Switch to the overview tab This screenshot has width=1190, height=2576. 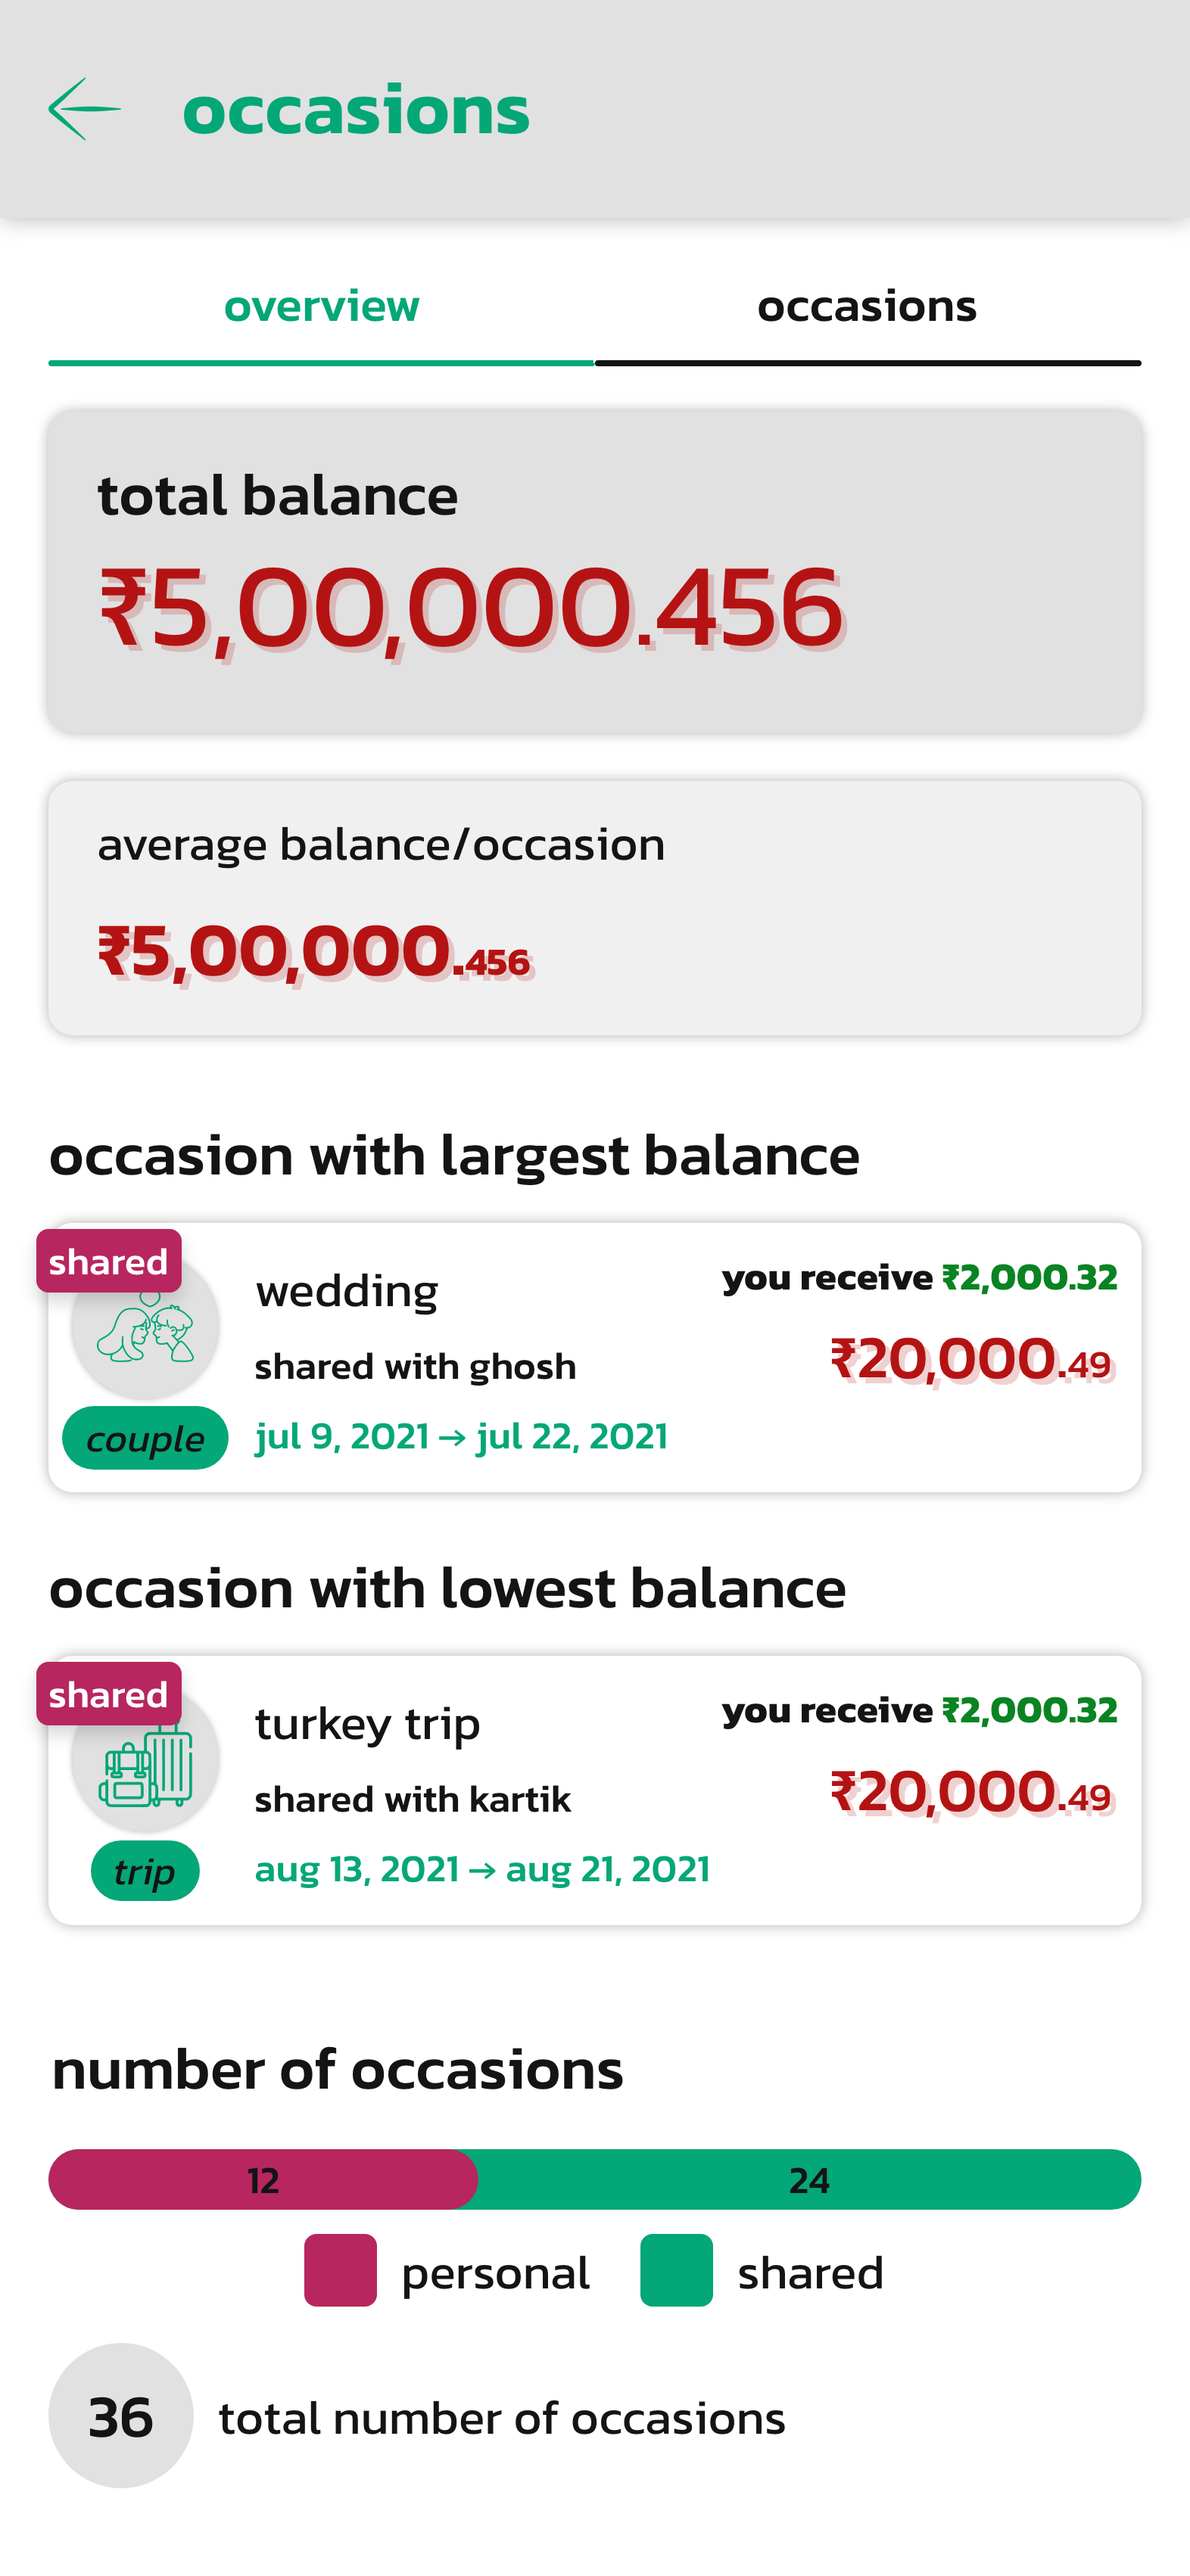click(321, 306)
